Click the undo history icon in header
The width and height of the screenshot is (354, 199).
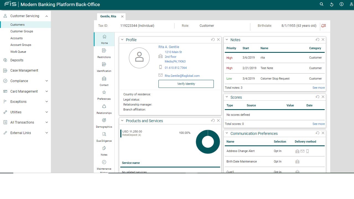[332, 4]
